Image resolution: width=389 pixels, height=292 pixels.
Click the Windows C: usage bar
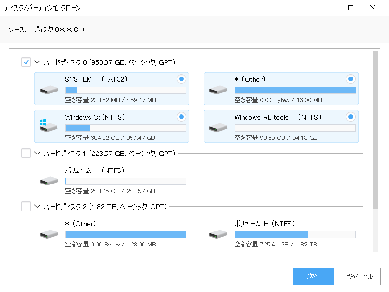coord(126,128)
